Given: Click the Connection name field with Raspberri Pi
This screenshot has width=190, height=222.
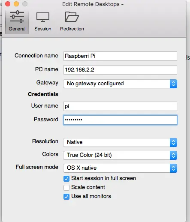Looking at the screenshot, I should click(120, 56).
